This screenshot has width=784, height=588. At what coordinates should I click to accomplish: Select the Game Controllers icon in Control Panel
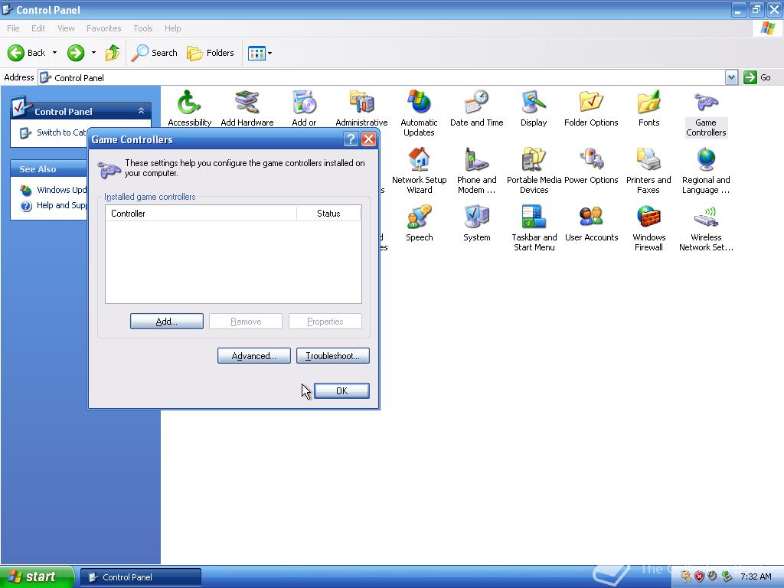706,113
